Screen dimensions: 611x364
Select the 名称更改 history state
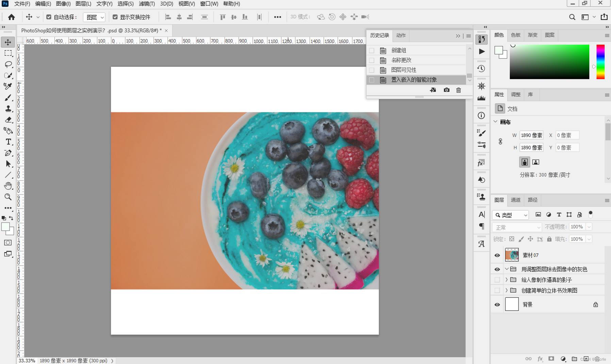click(x=417, y=60)
